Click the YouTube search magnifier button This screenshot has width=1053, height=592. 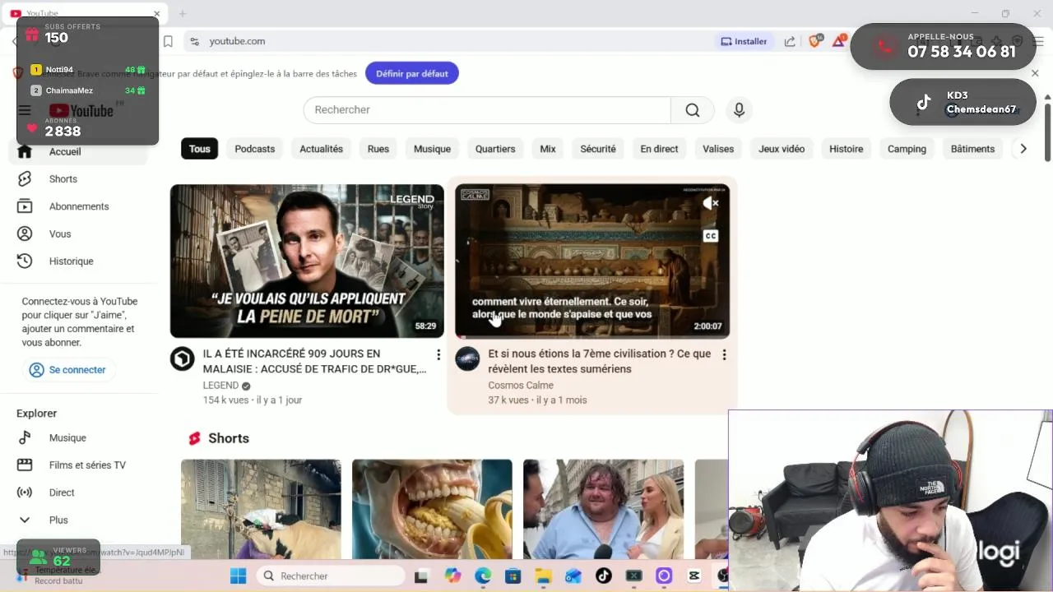coord(693,110)
